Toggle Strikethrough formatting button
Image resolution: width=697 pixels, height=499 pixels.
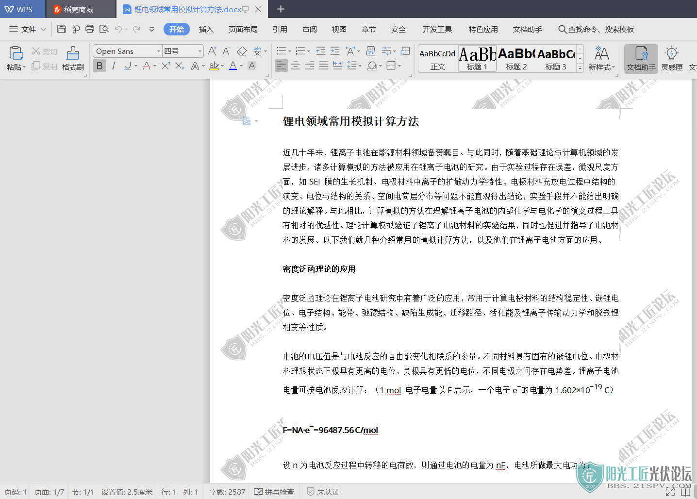[146, 66]
